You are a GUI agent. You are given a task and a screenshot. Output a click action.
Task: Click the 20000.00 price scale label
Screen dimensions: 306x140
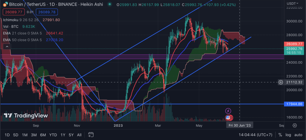click(294, 90)
